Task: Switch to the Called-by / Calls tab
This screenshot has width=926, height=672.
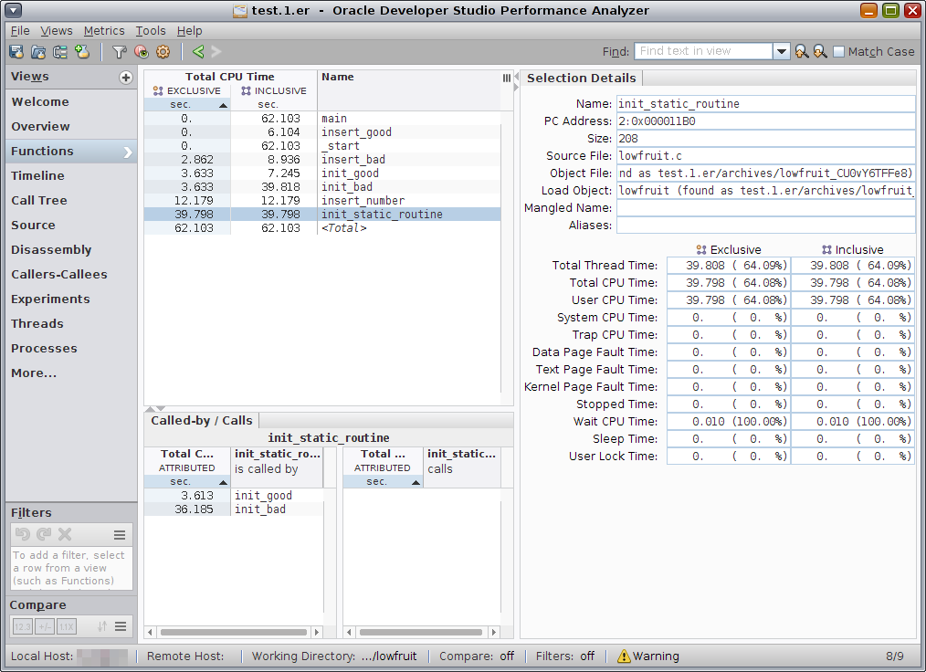Action: 201,420
